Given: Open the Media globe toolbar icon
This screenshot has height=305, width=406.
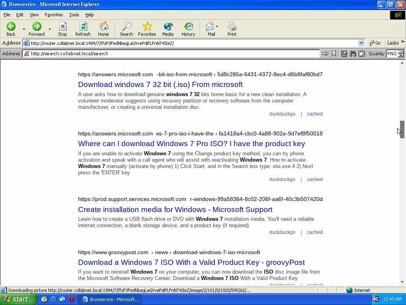Looking at the screenshot, I should pyautogui.click(x=168, y=27).
